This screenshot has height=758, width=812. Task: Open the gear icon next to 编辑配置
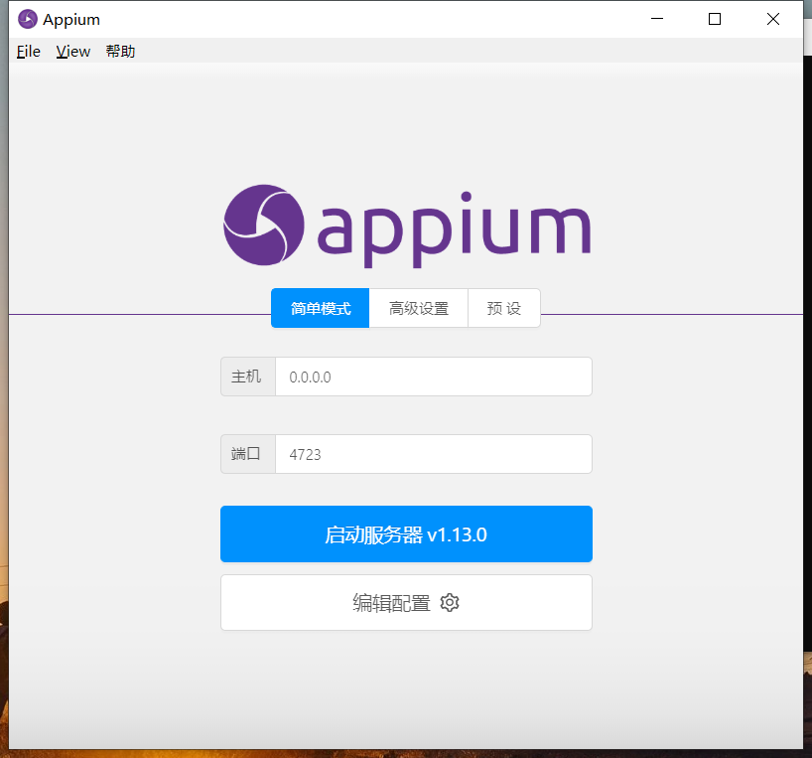[450, 602]
